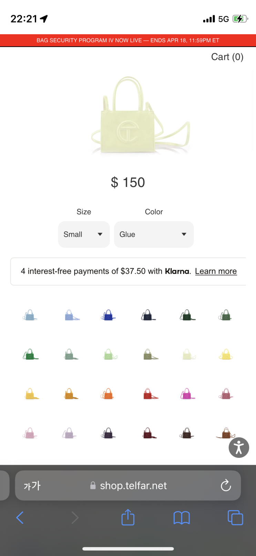Tap the Safari back arrow
This screenshot has width=256, height=556.
point(20,518)
